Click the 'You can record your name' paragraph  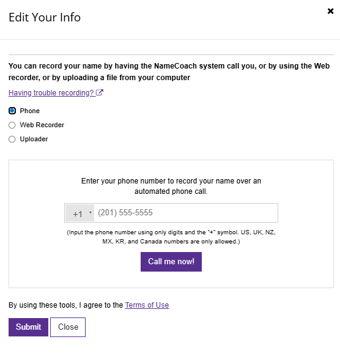[x=169, y=72]
